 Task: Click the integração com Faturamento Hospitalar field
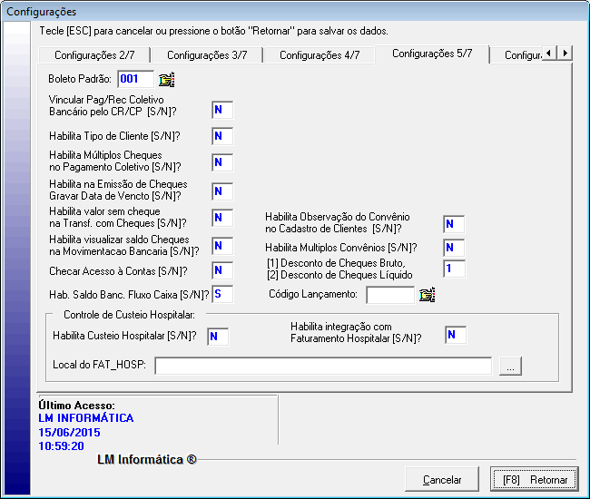(x=455, y=335)
